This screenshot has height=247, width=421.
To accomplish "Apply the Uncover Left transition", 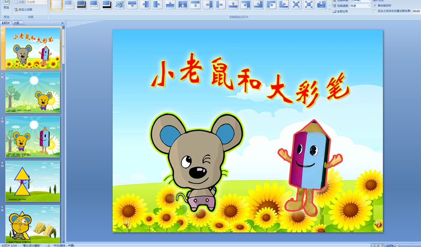I will pyautogui.click(x=208, y=4).
